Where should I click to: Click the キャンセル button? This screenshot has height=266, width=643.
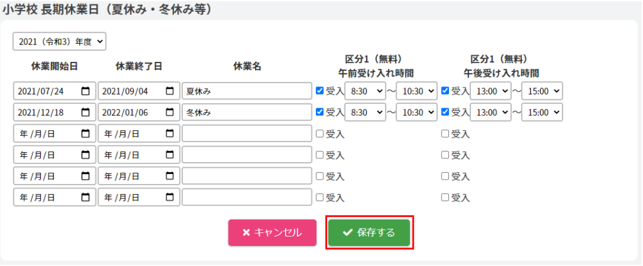tap(272, 233)
